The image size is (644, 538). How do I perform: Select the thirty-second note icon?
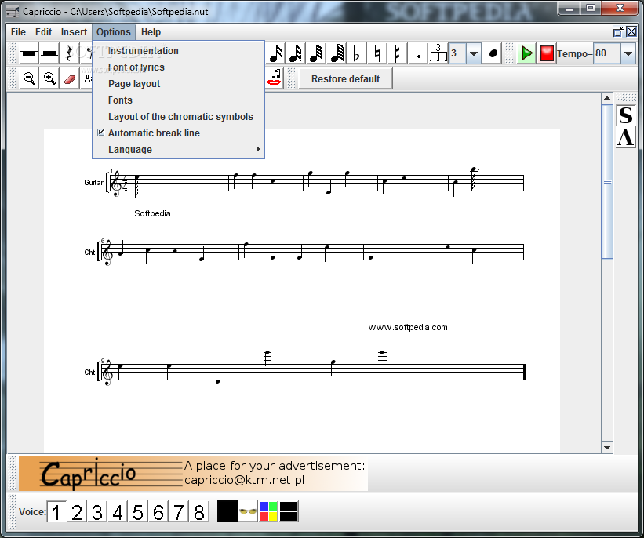[297, 53]
